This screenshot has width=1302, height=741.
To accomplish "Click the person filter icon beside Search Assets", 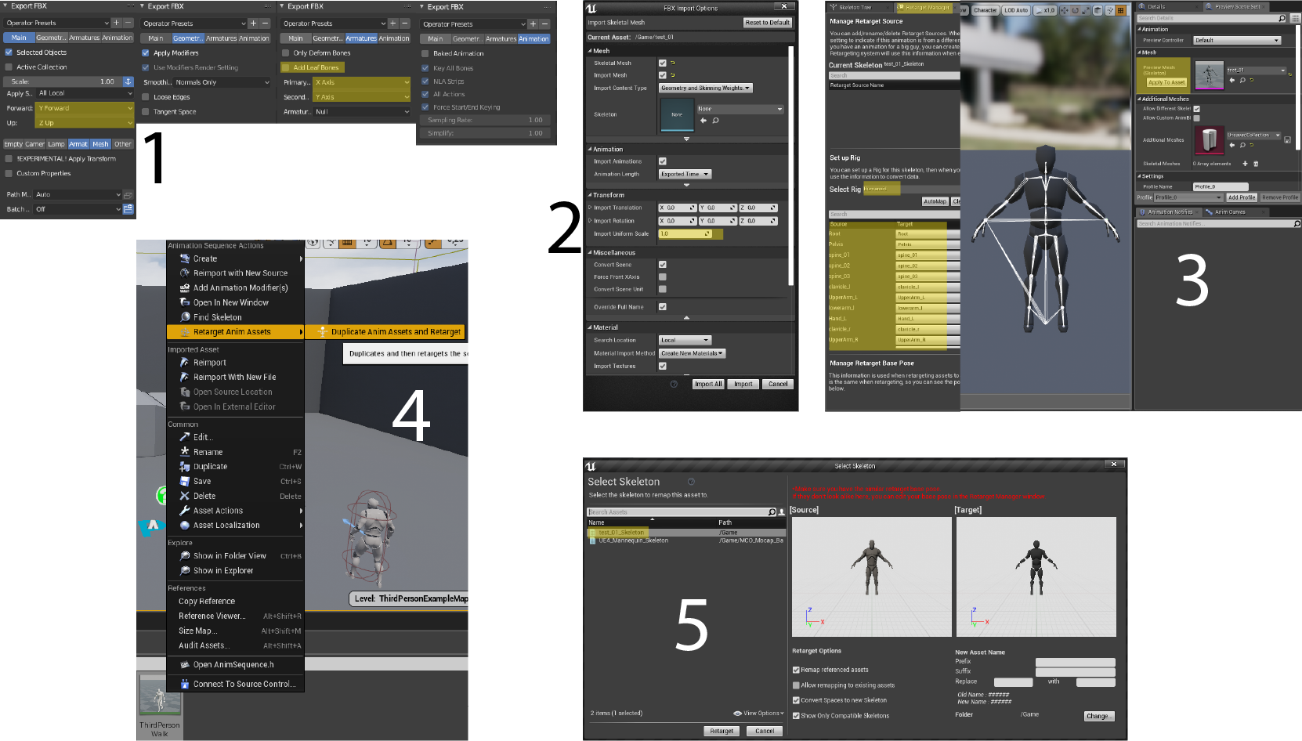I will 781,512.
